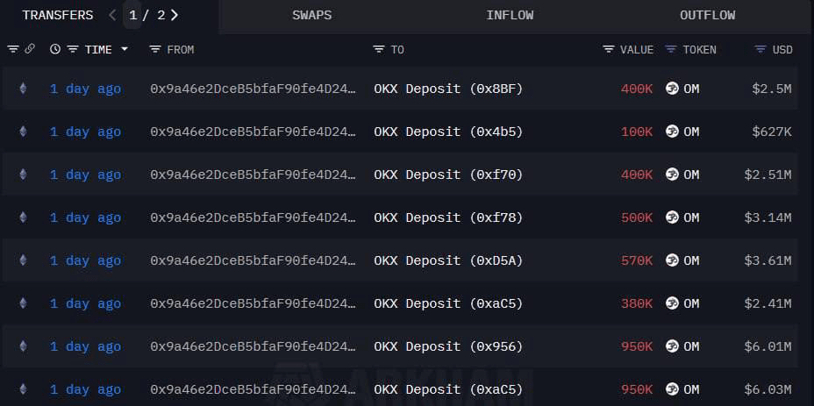The image size is (814, 406).
Task: Open From address in the 570K row
Action: click(253, 260)
